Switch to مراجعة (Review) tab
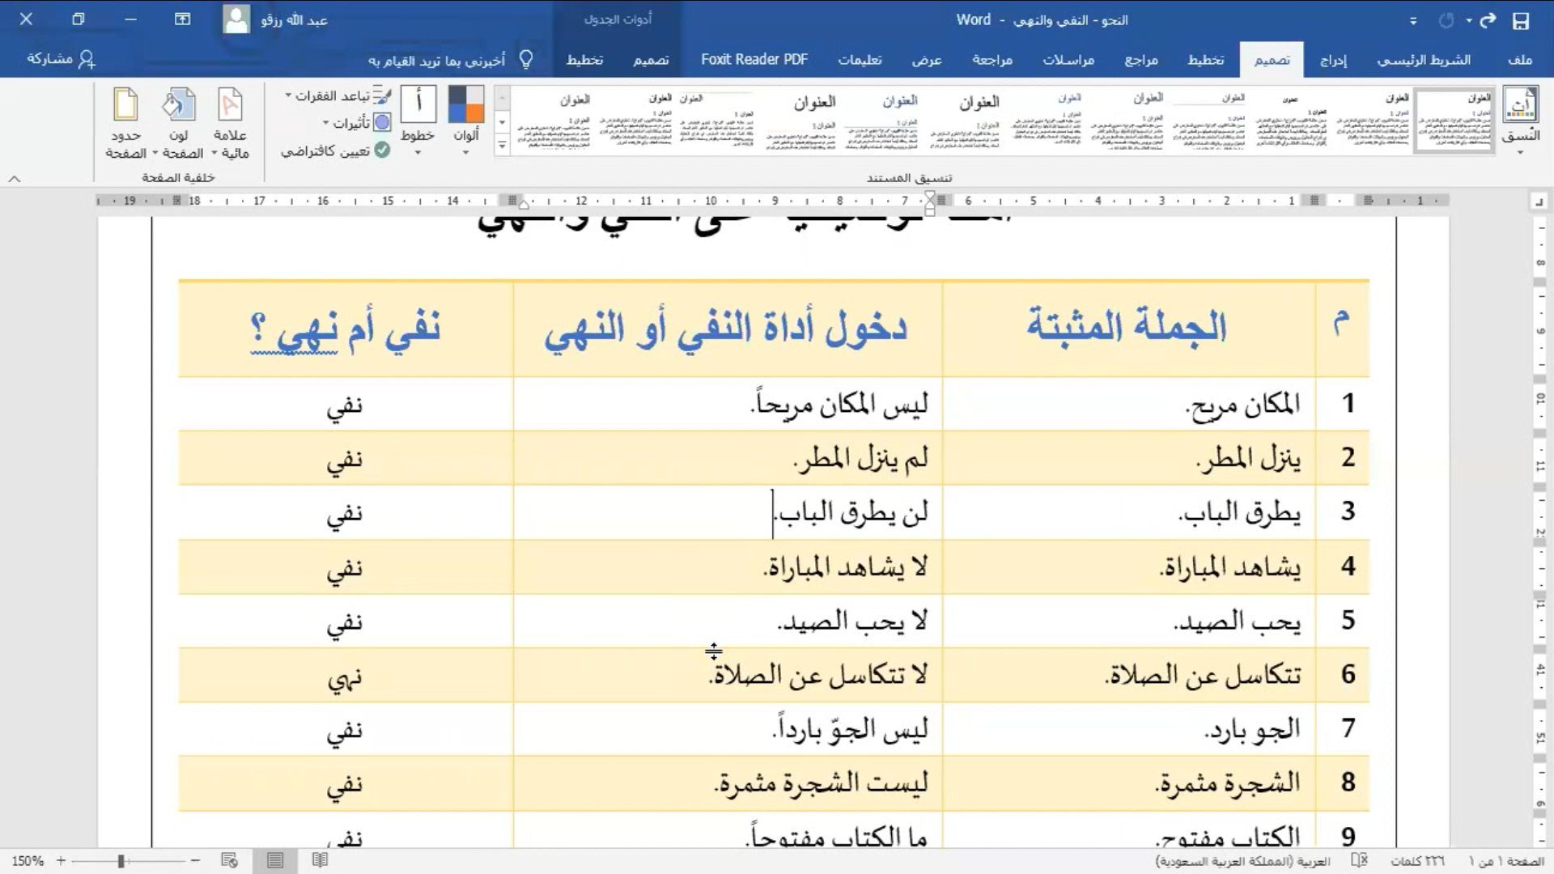 click(x=992, y=60)
